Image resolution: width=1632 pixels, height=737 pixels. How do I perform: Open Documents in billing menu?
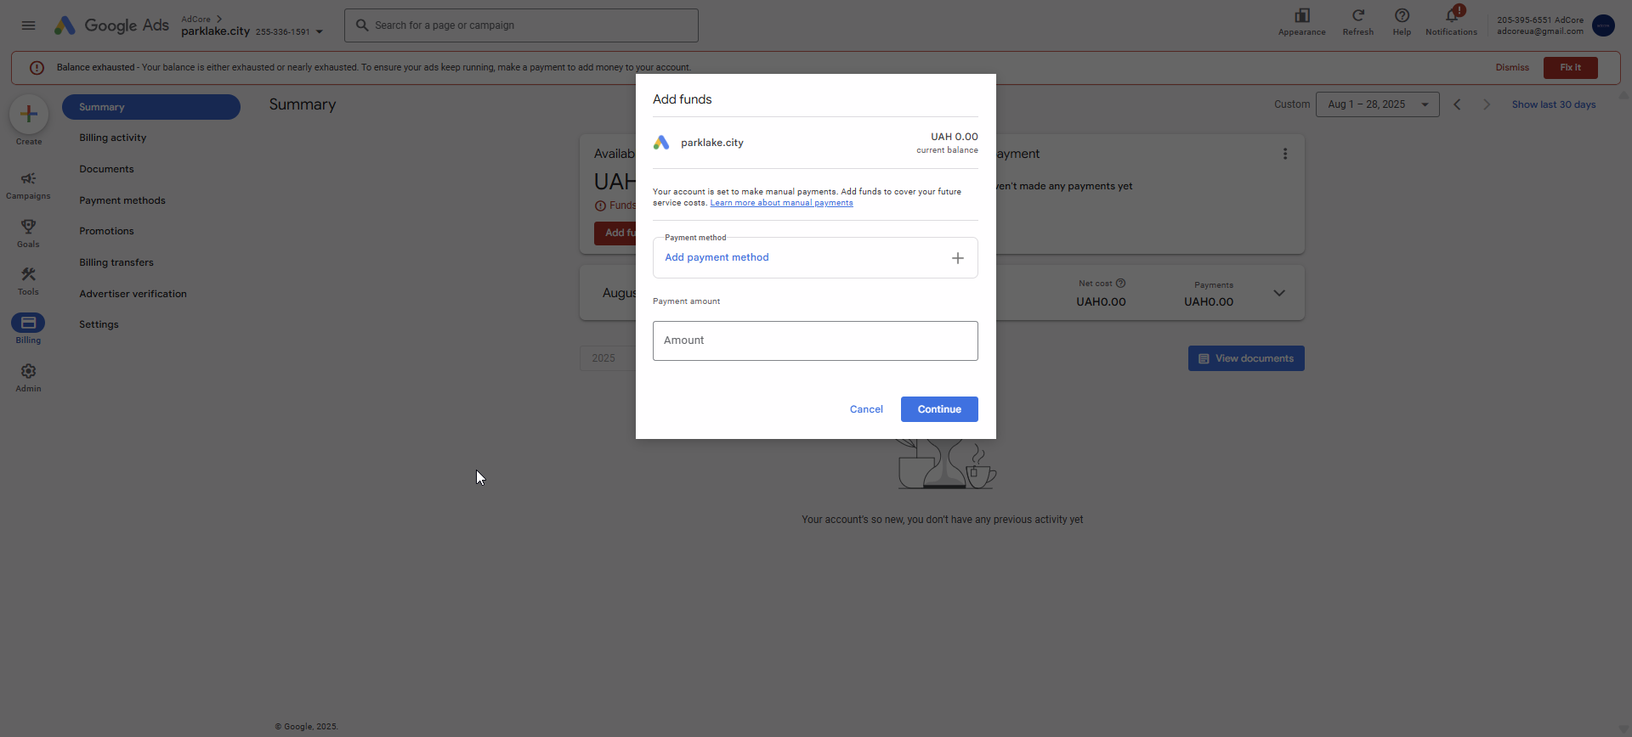point(106,169)
